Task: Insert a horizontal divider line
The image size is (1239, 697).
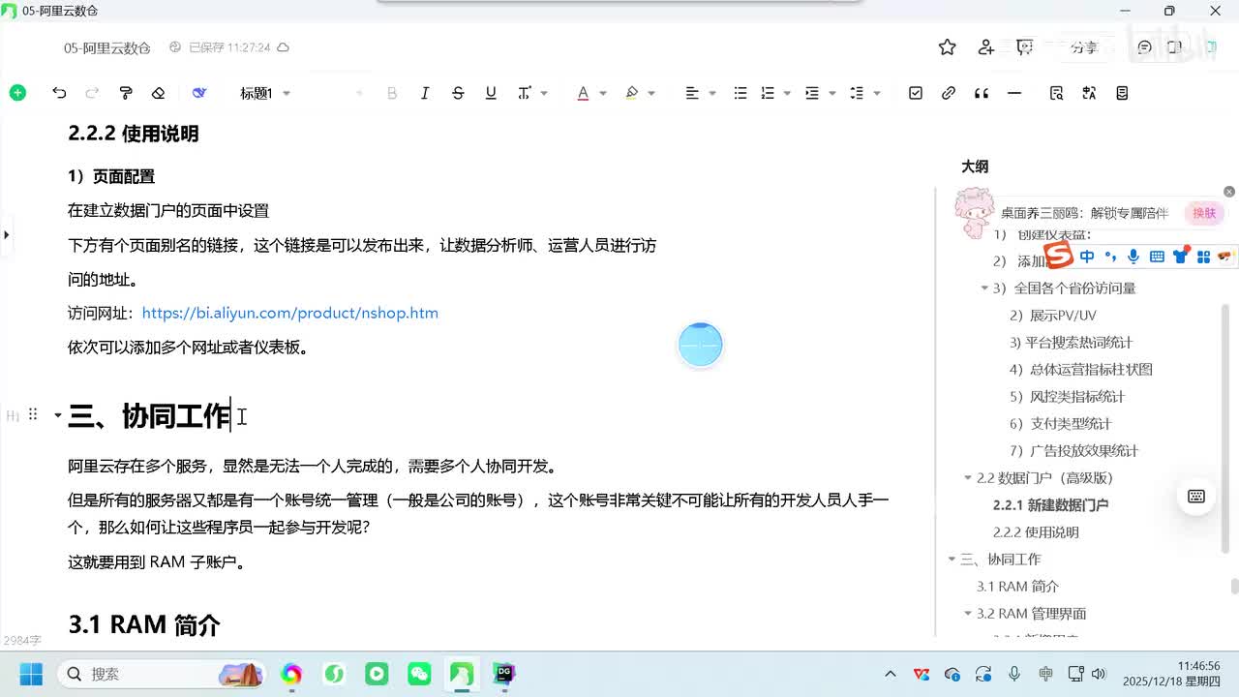Action: click(x=1014, y=93)
